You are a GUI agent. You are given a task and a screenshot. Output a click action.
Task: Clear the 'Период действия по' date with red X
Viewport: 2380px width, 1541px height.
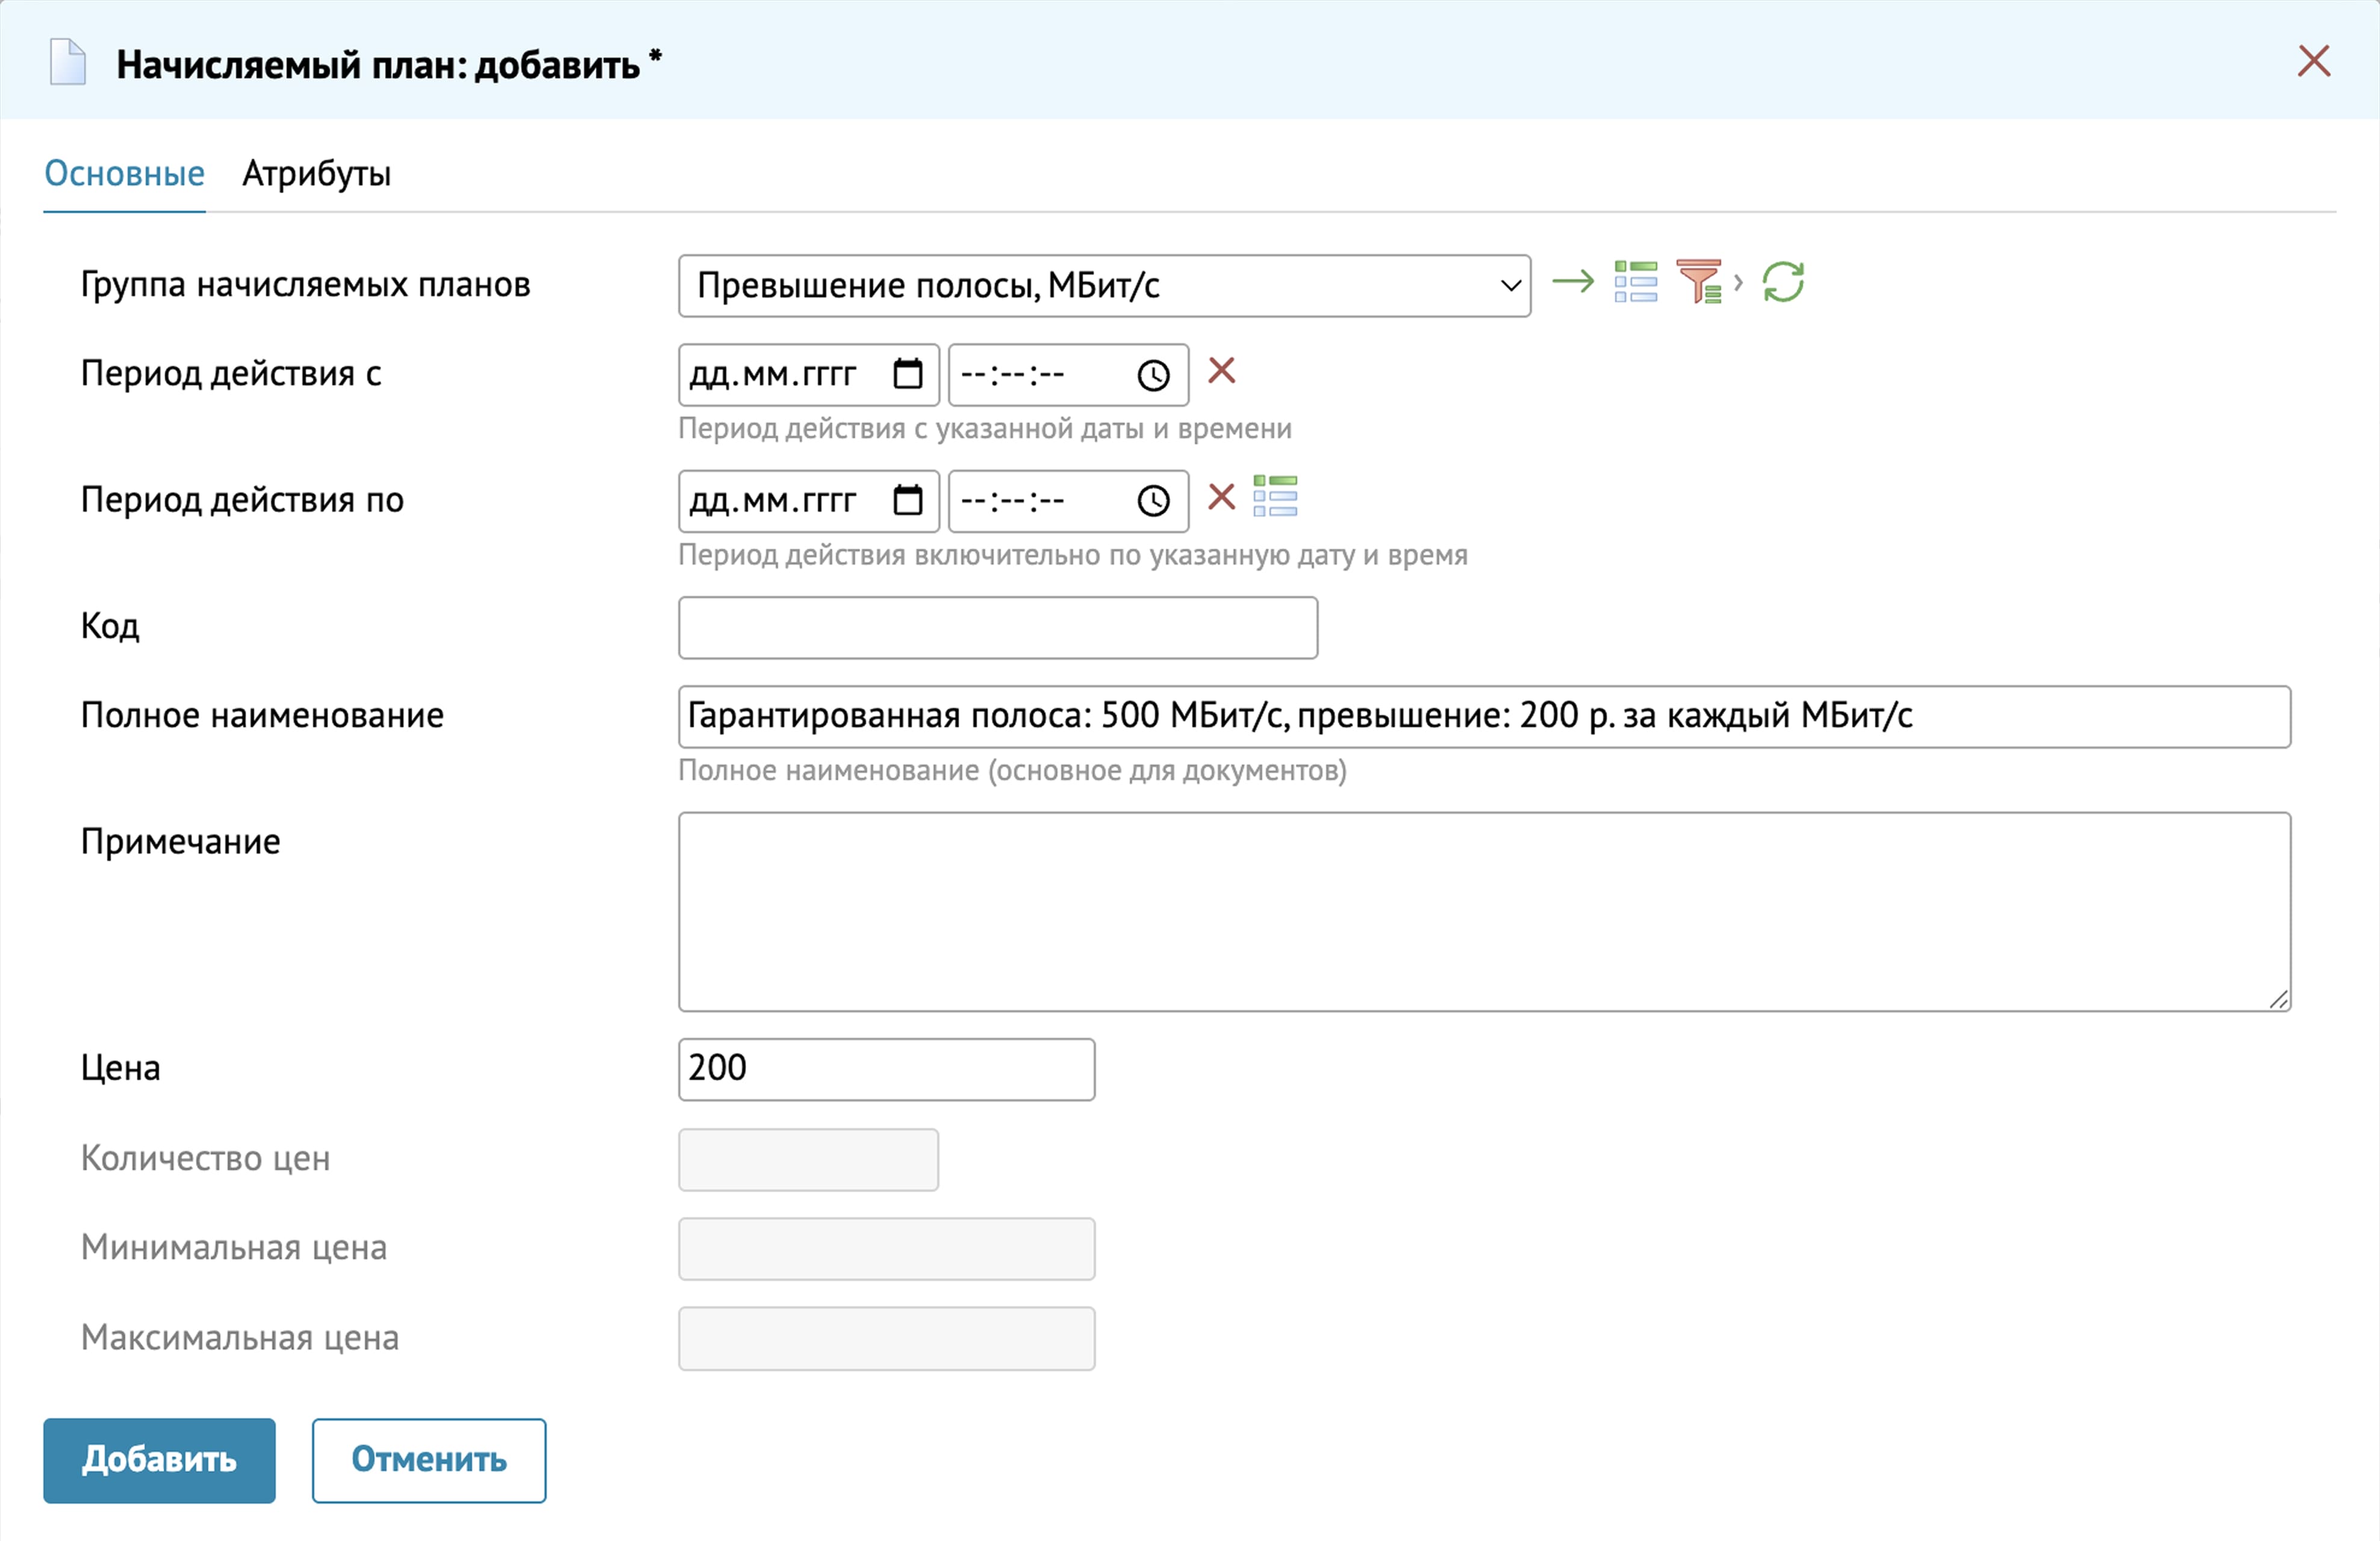pyautogui.click(x=1221, y=498)
